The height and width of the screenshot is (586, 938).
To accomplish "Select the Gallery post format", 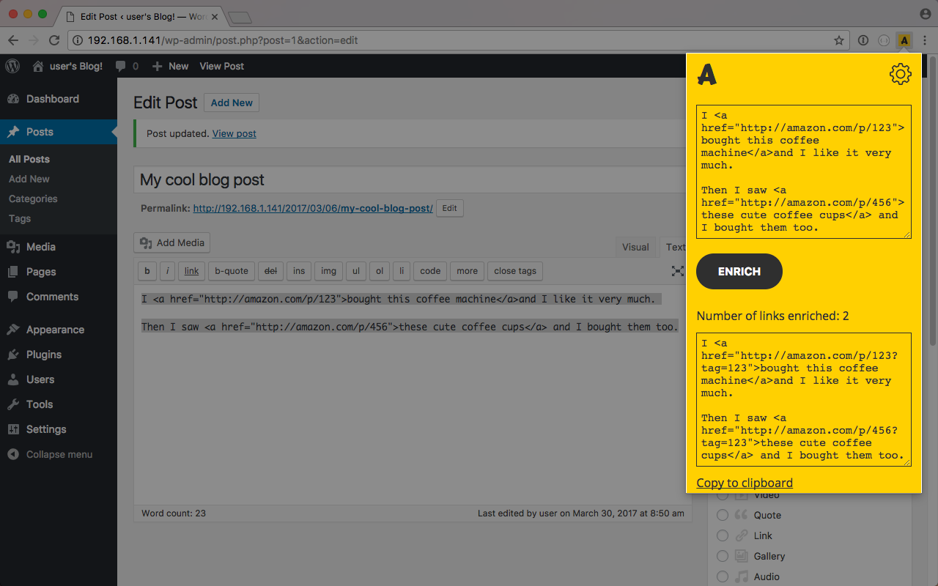I will coord(723,556).
